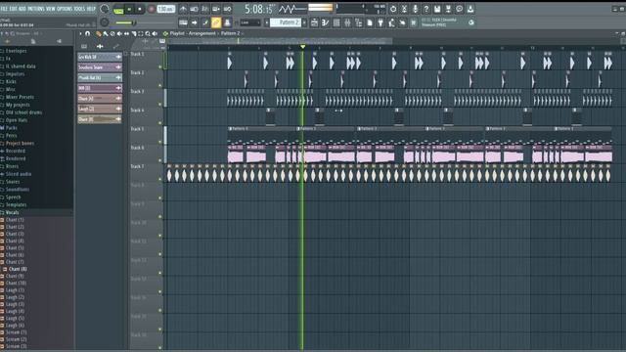Click the download content icon
Viewport: 626px width, 352px height.
tap(470, 9)
